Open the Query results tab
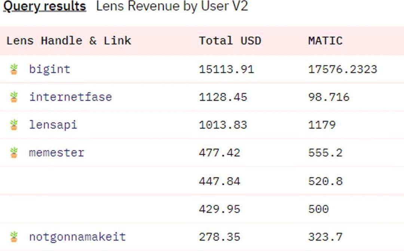404x251 pixels. (x=45, y=6)
